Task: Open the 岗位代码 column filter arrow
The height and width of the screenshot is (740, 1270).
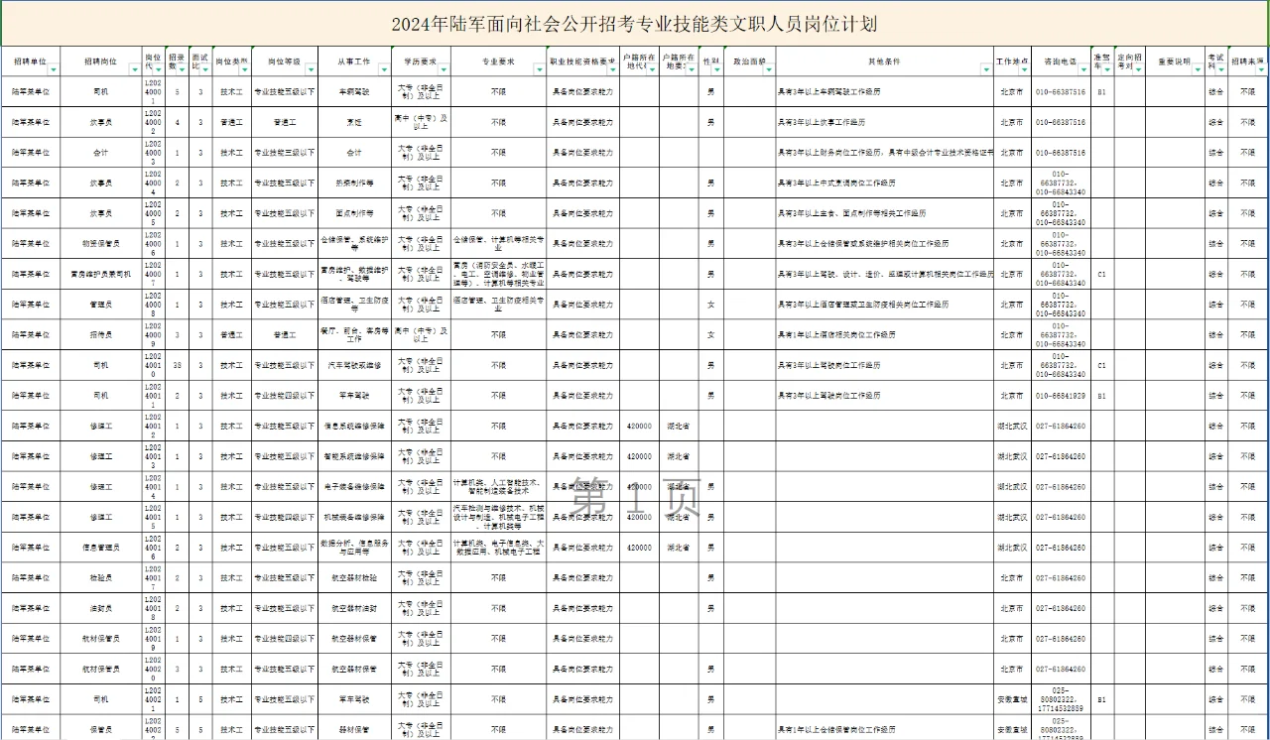Action: pyautogui.click(x=157, y=70)
